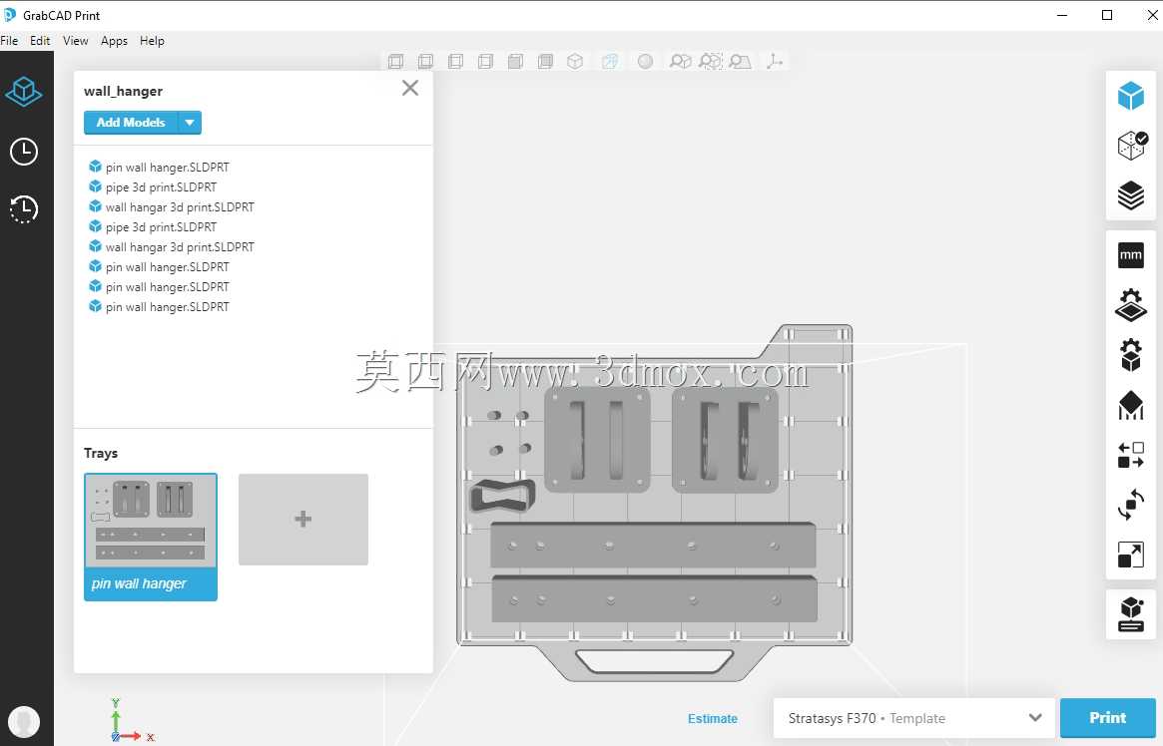This screenshot has width=1163, height=746.
Task: Toggle the coordinate axes icon in toolbar
Action: click(775, 61)
